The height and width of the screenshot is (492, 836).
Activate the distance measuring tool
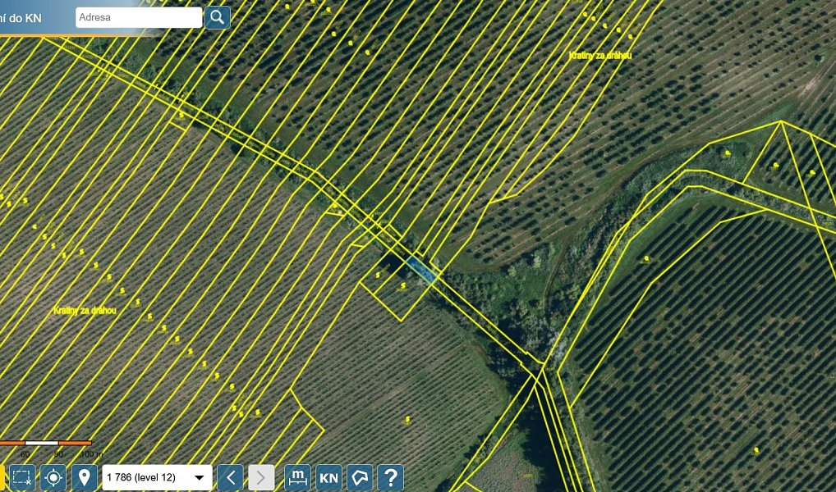tap(297, 477)
